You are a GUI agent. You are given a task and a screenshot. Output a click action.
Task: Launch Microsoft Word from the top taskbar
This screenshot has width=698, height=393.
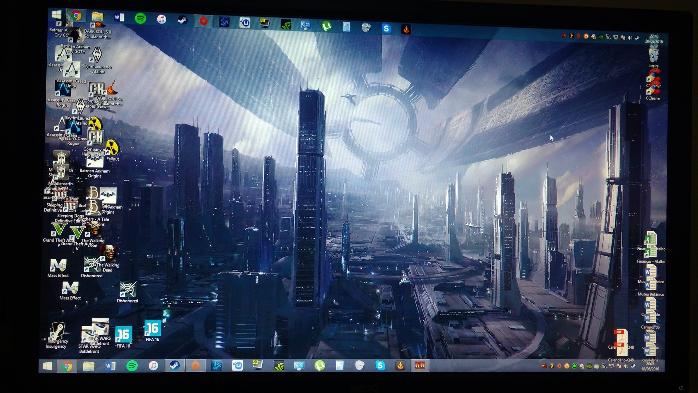click(119, 17)
